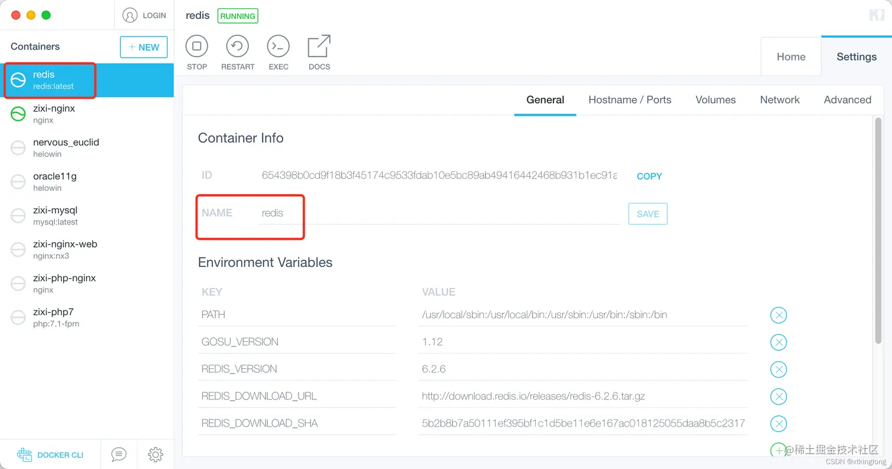Open the DOCS link icon
892x469 pixels.
319,46
